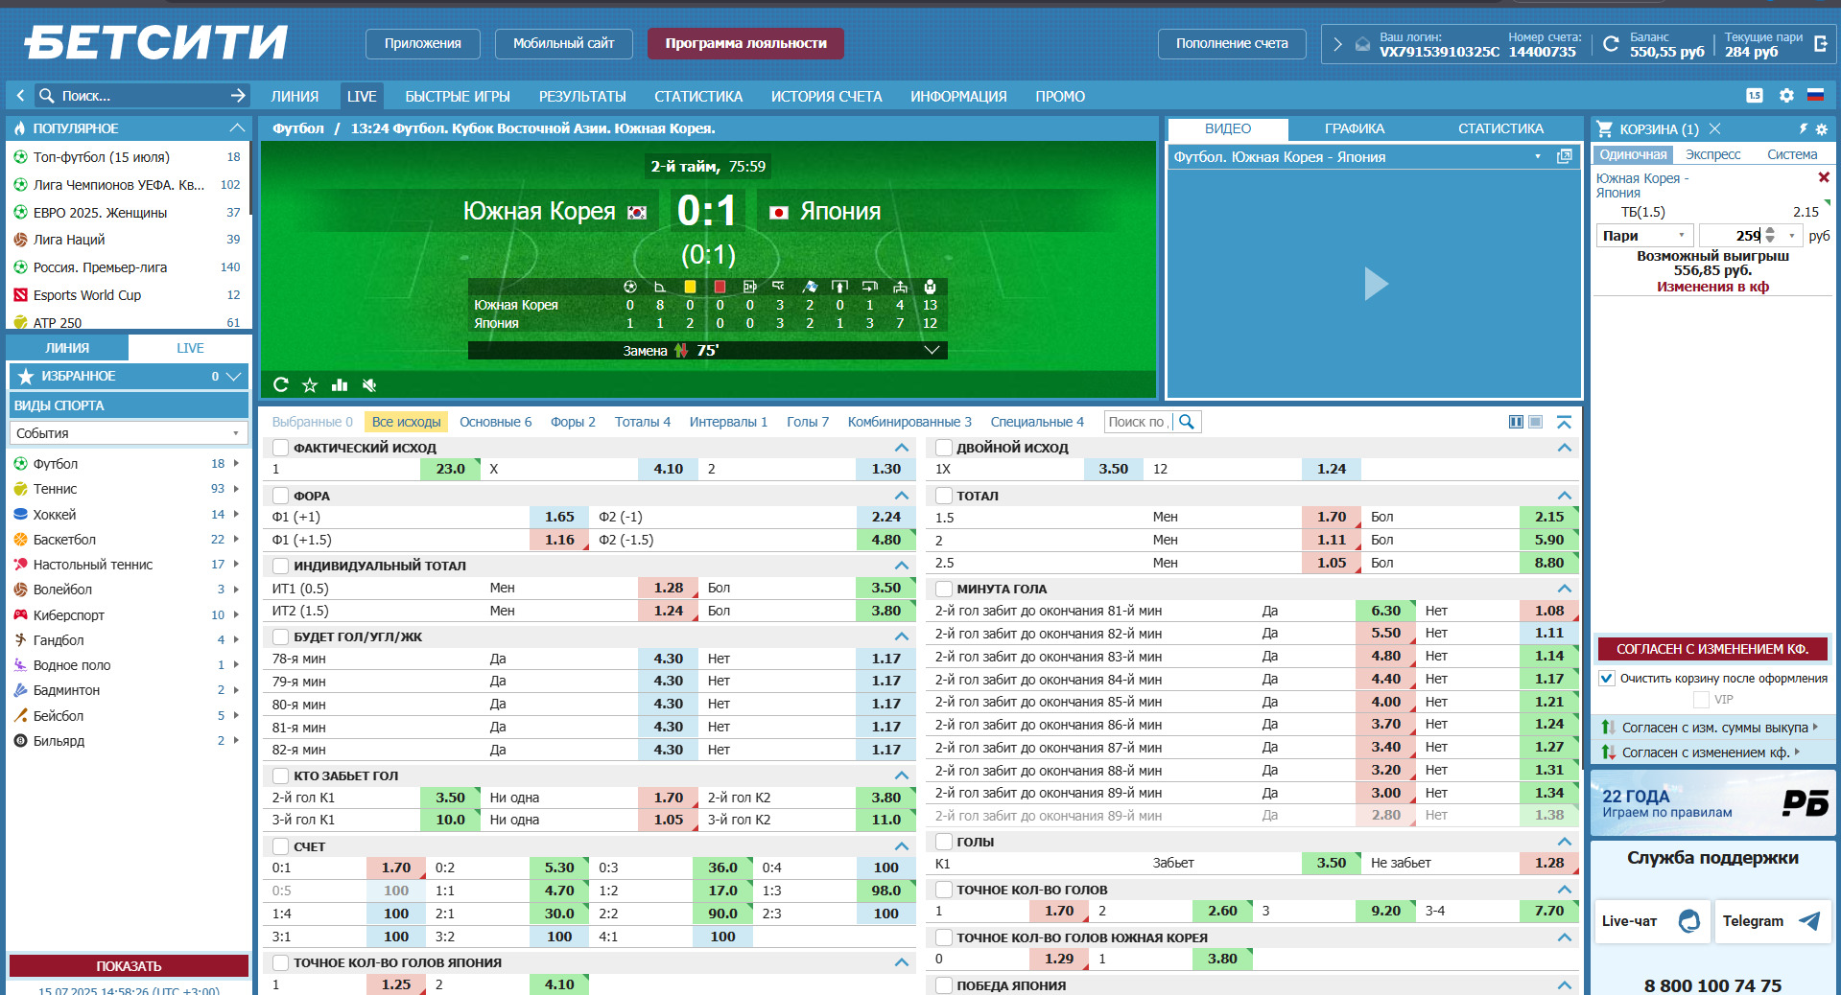1841x995 pixels.
Task: Expand the Теннис sport arrow
Action: (x=236, y=489)
